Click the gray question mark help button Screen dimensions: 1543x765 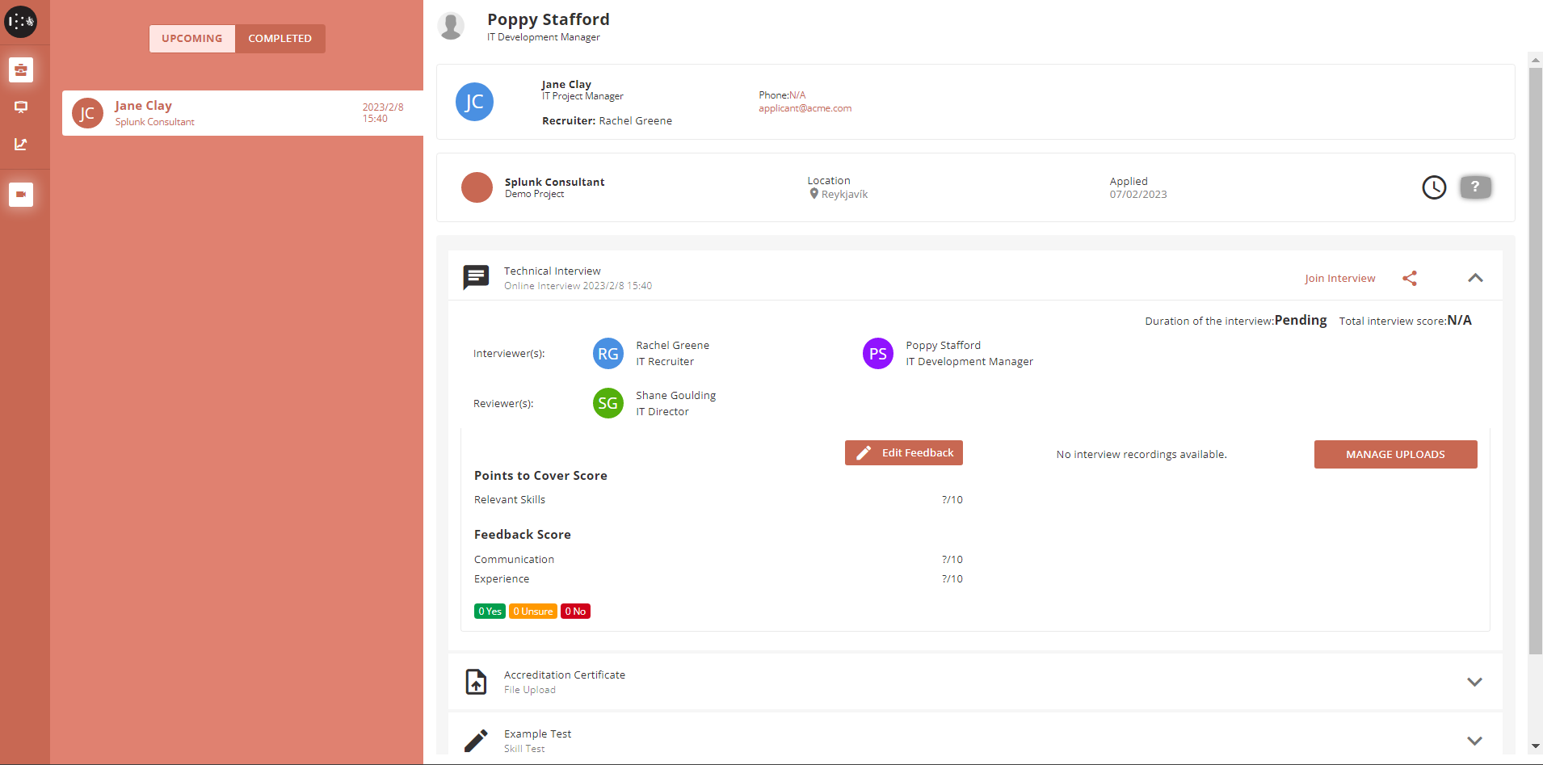1475,187
